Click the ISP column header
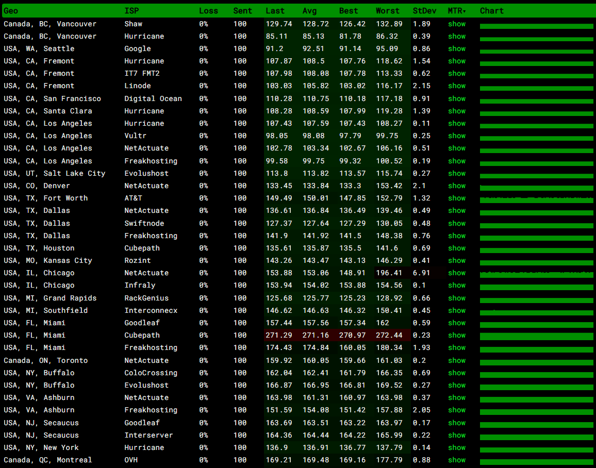Viewport: 596px width, 468px height. [x=131, y=11]
